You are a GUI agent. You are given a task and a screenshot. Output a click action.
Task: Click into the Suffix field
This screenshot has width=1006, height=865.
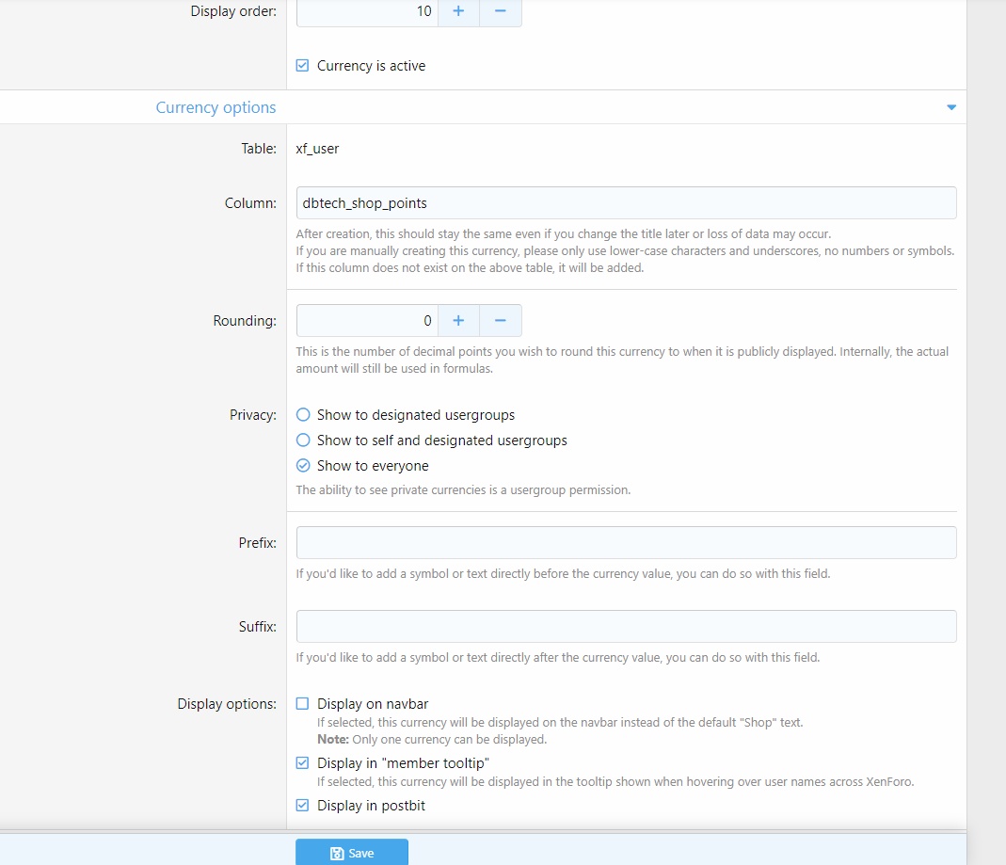tap(626, 627)
